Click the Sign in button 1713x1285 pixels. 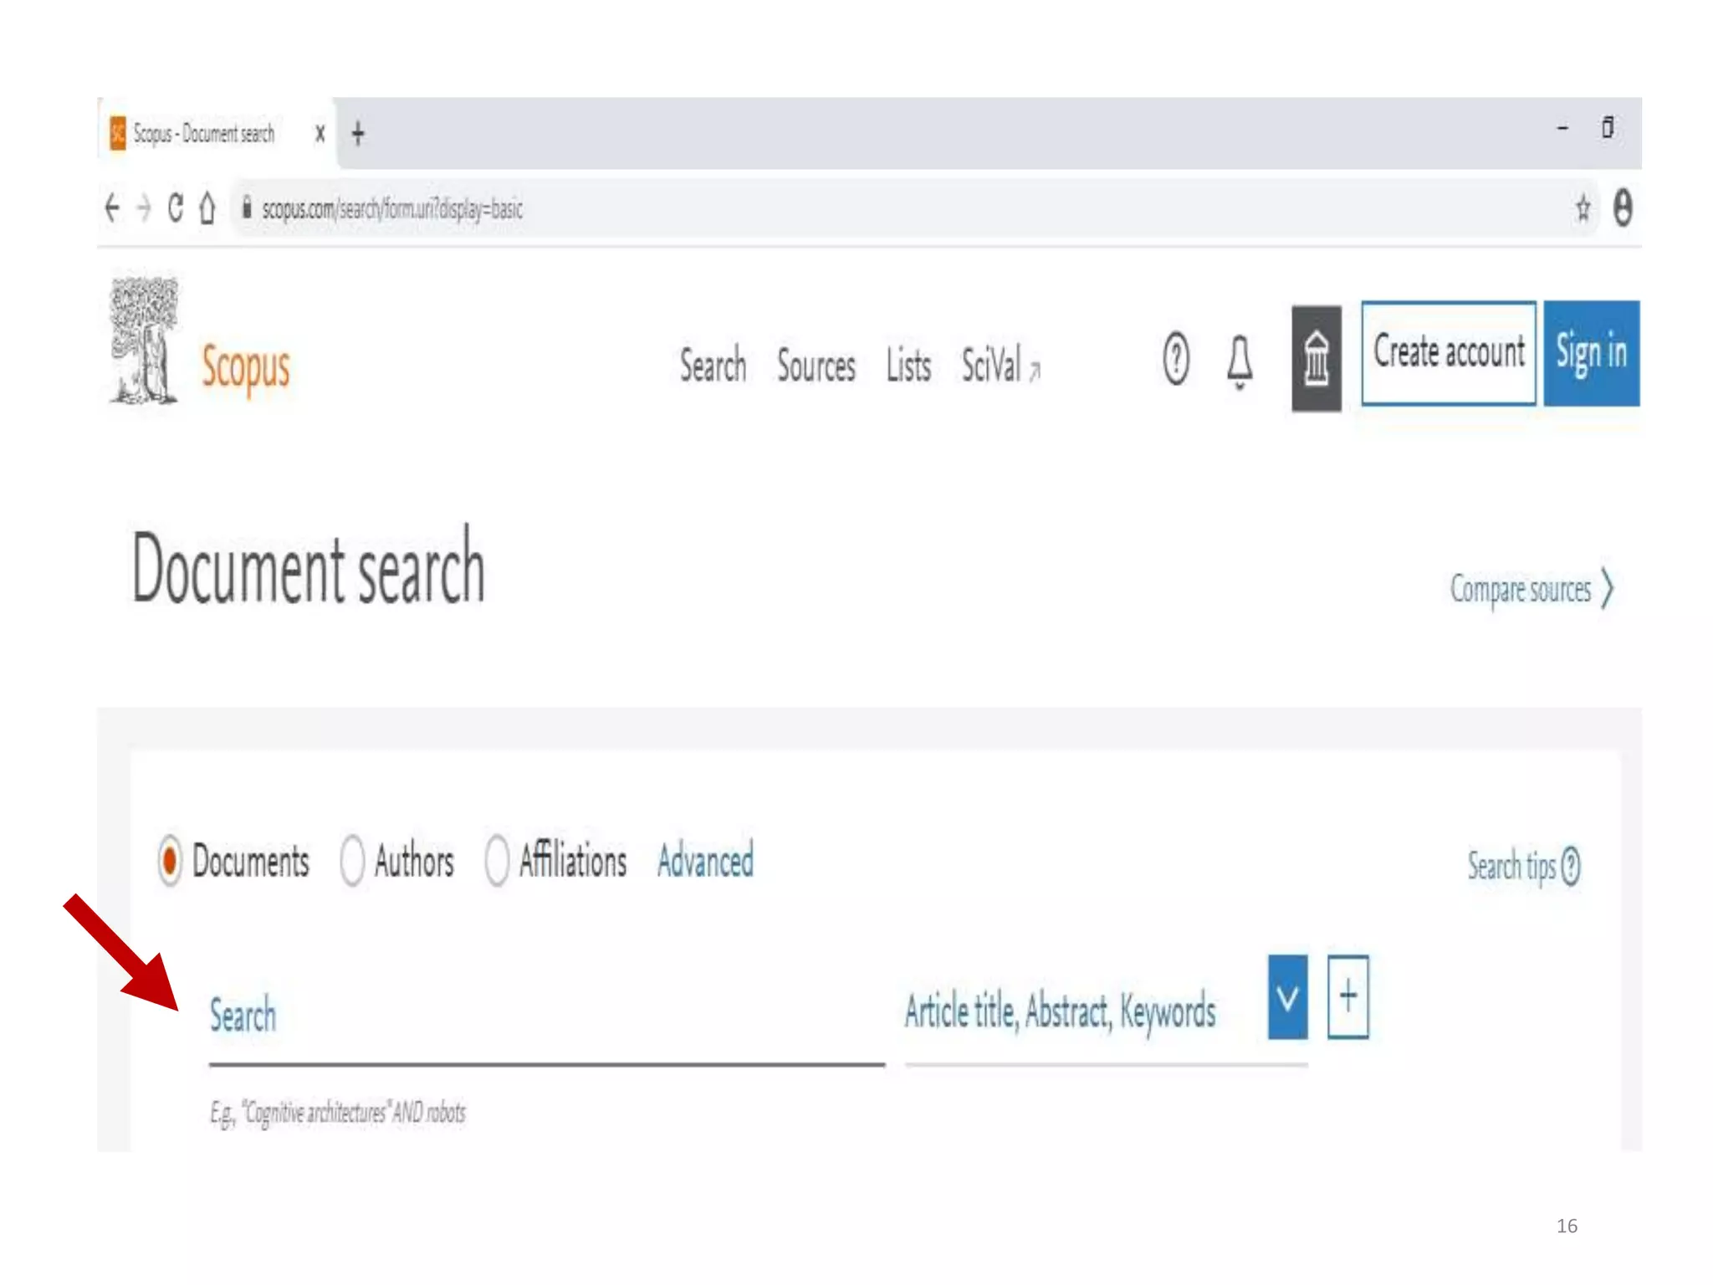[1591, 353]
